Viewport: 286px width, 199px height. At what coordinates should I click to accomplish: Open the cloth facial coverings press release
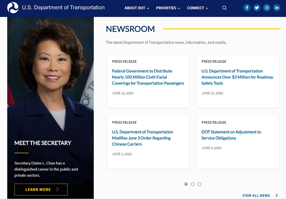tap(148, 77)
